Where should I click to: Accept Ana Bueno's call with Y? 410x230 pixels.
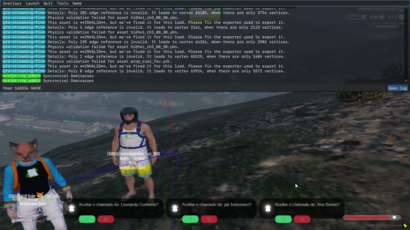click(x=283, y=219)
